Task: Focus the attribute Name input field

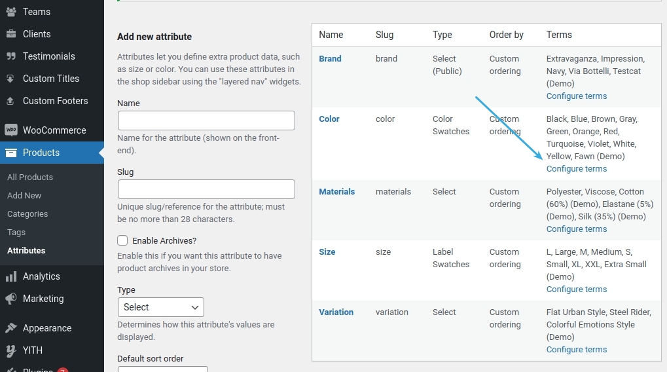Action: point(206,121)
